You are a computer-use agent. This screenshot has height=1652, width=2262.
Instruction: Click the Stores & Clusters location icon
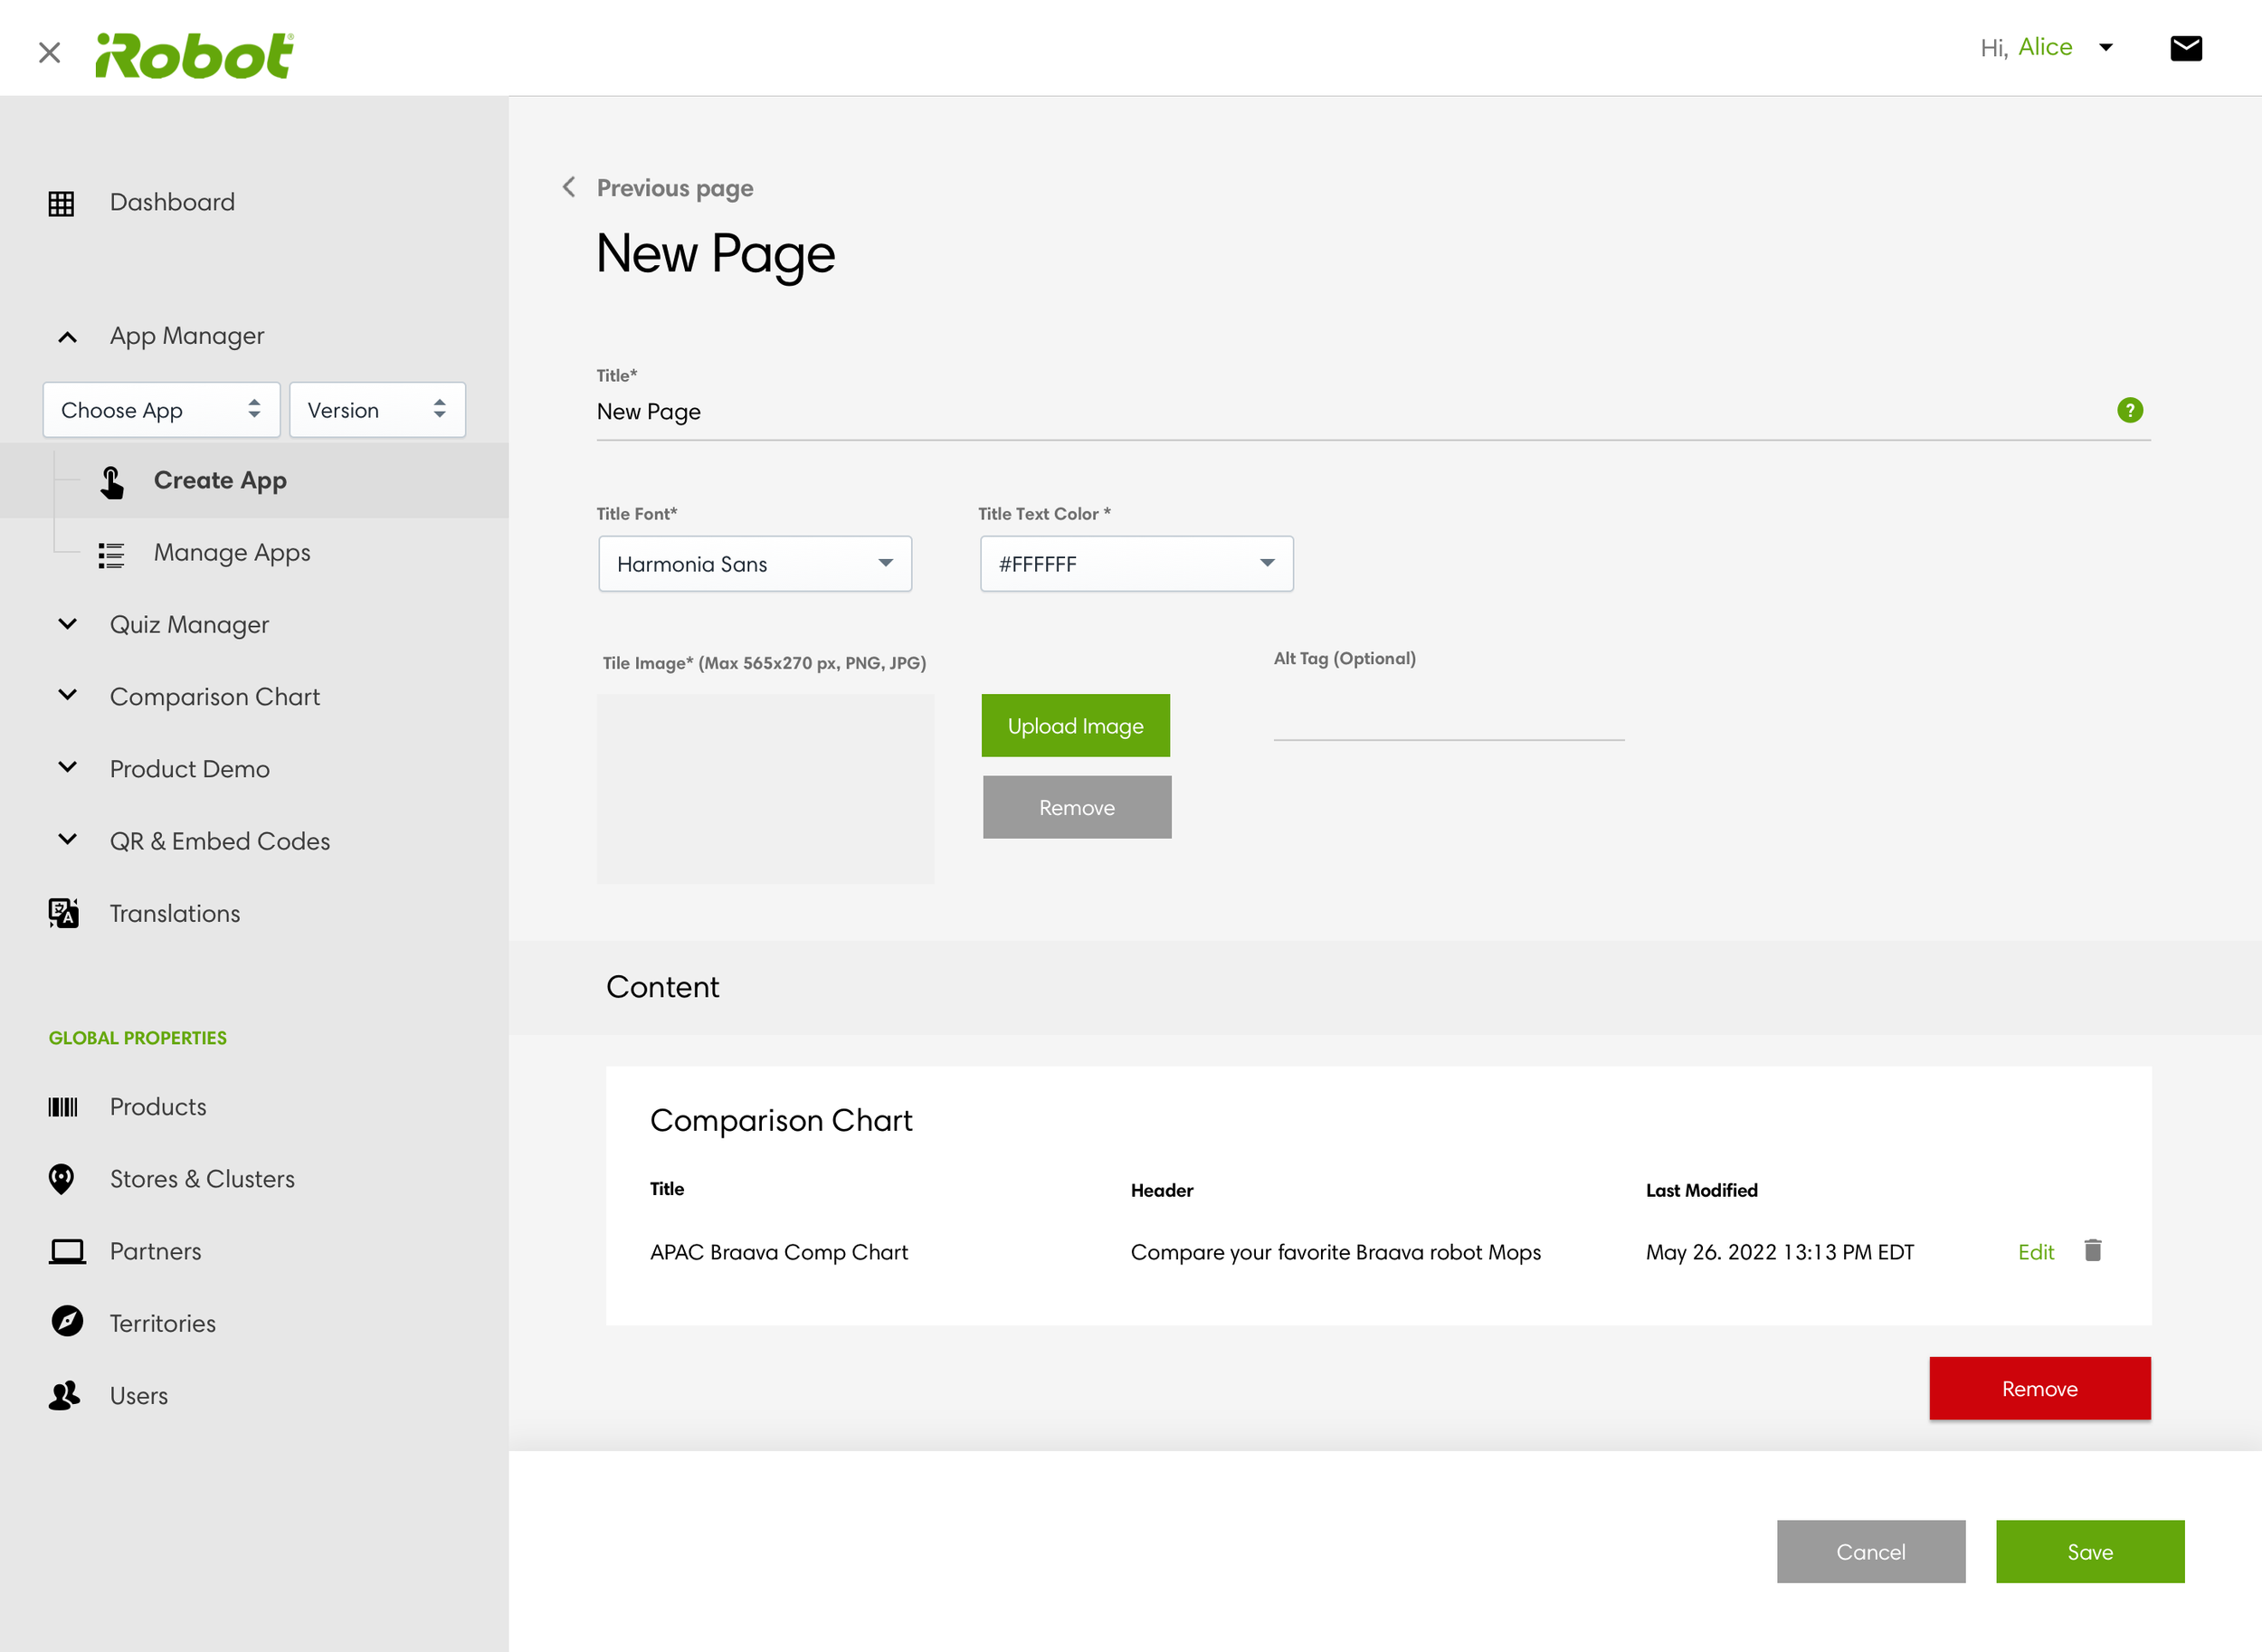click(62, 1179)
